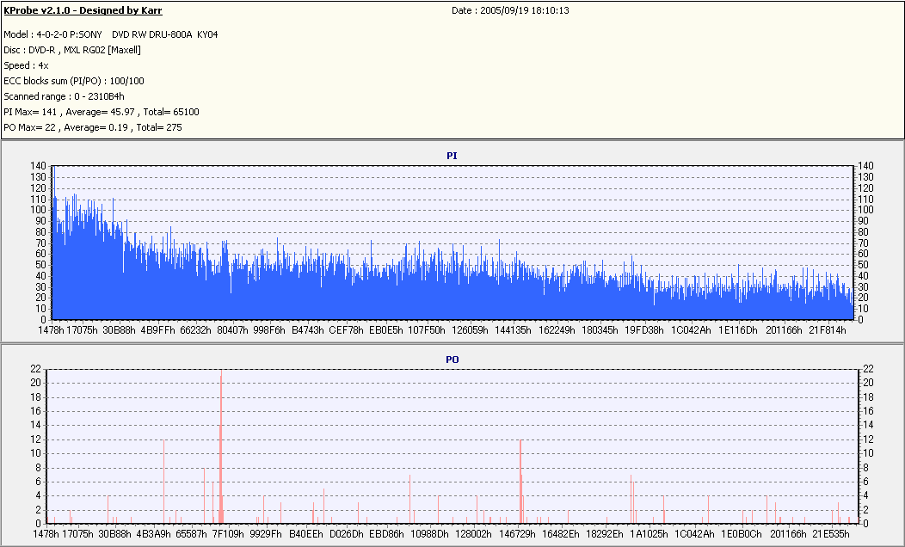
Task: Click the PO spike of 12 near 146729h
Action: pos(520,482)
